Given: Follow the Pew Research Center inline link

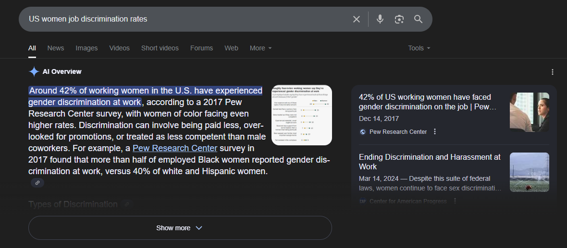Looking at the screenshot, I should point(175,148).
